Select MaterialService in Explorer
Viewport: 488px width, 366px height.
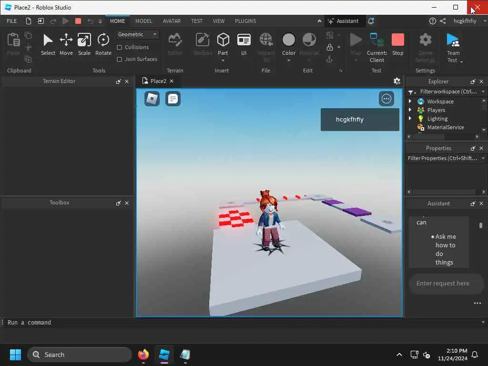click(446, 127)
